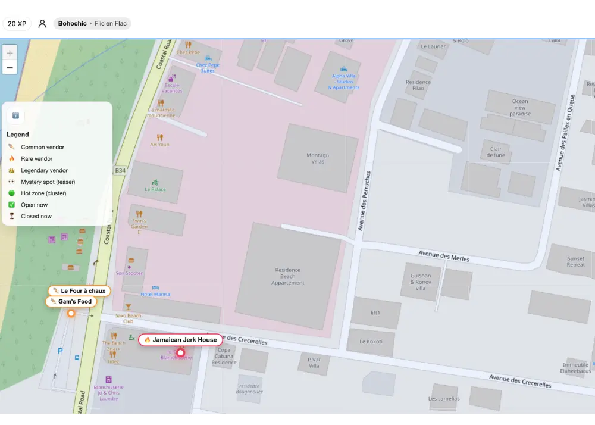Zoom in on the map
Image resolution: width=595 pixels, height=425 pixels.
pos(10,53)
